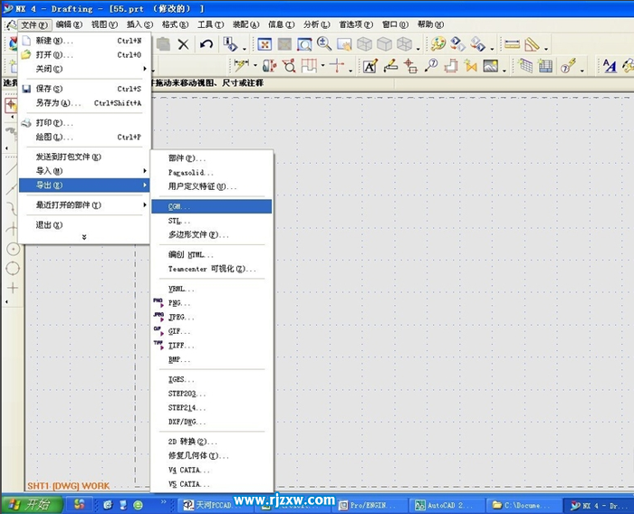Choose STEP203... export option
This screenshot has width=634, height=514.
tap(211, 394)
